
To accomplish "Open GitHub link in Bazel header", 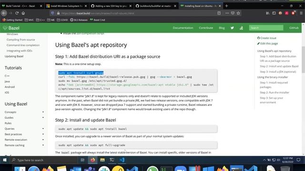I will [x=294, y=28].
